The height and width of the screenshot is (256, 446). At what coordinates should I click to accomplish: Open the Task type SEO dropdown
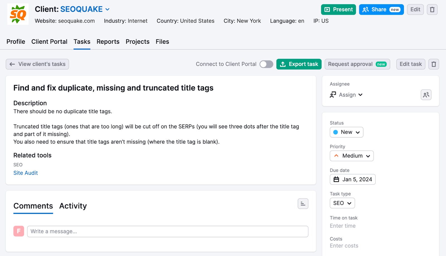(342, 203)
